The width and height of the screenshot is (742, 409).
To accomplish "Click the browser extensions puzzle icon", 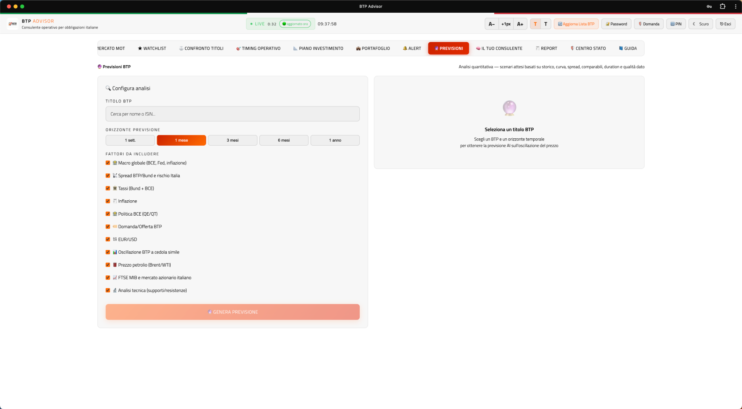I will [722, 6].
